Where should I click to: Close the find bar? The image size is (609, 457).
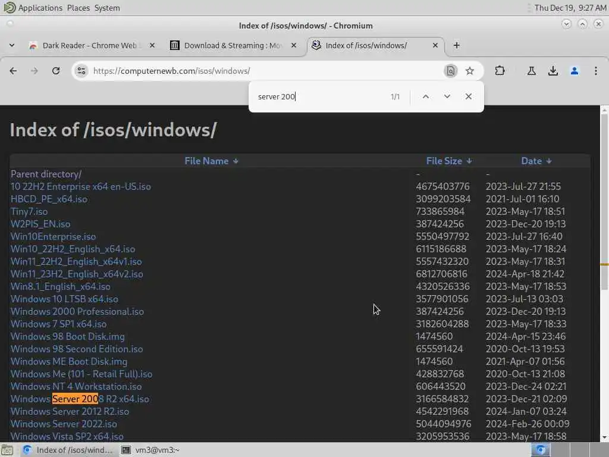[469, 96]
